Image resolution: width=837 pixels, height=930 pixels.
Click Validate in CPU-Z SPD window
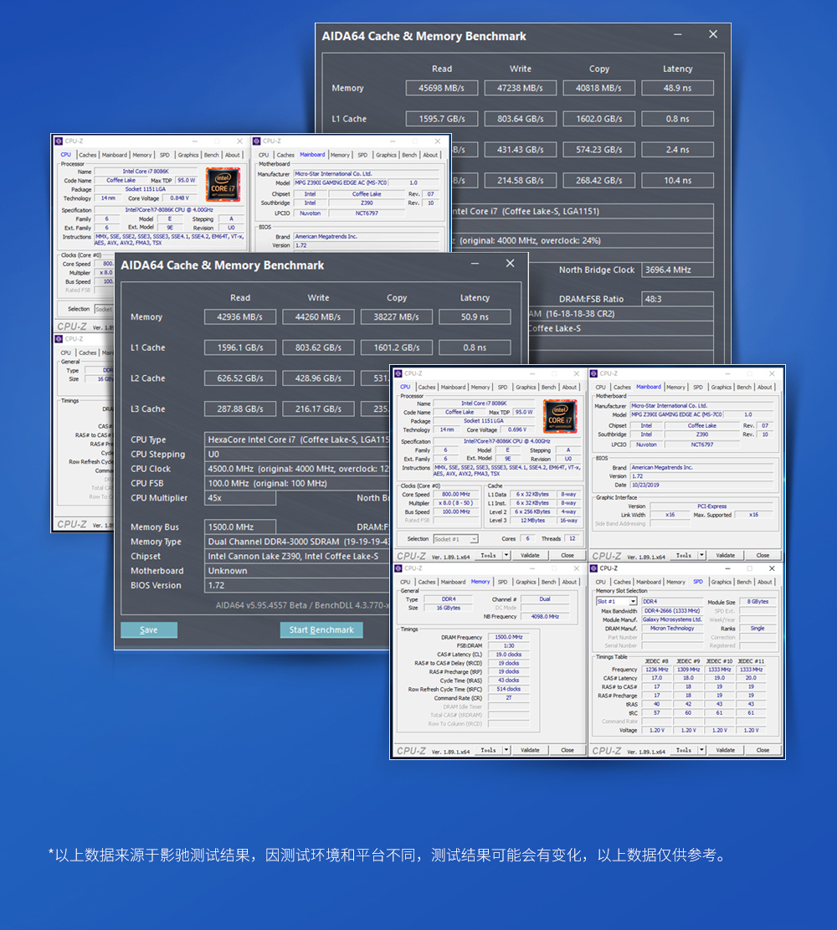726,750
